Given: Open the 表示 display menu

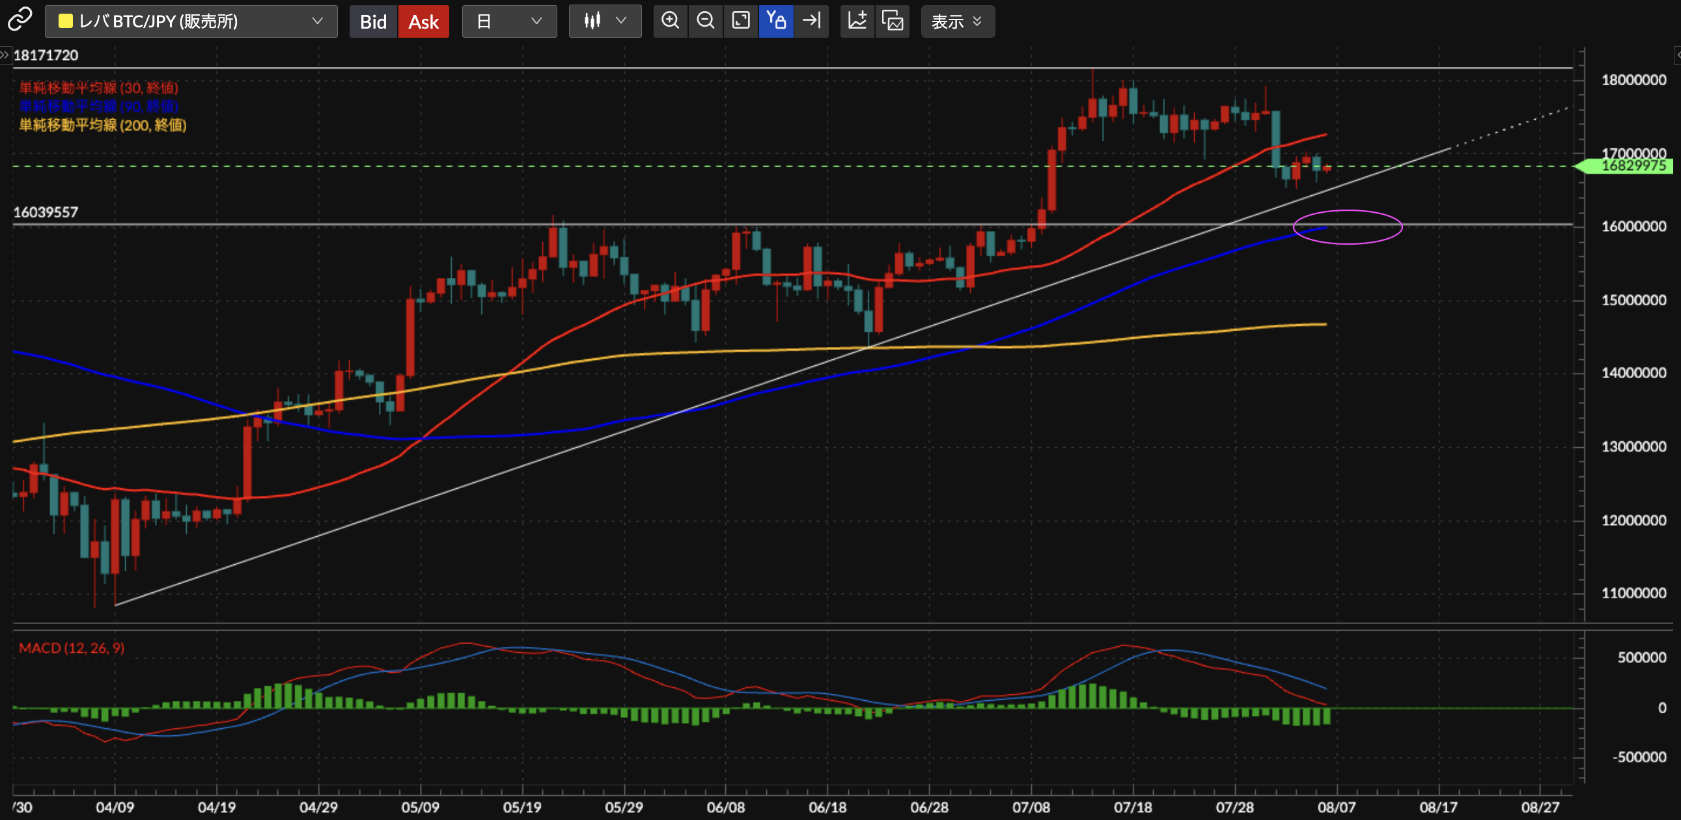Looking at the screenshot, I should click(x=956, y=21).
